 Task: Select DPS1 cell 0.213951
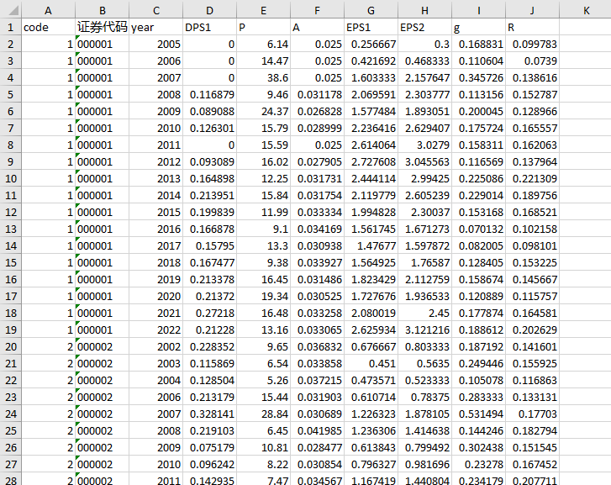[x=209, y=195]
